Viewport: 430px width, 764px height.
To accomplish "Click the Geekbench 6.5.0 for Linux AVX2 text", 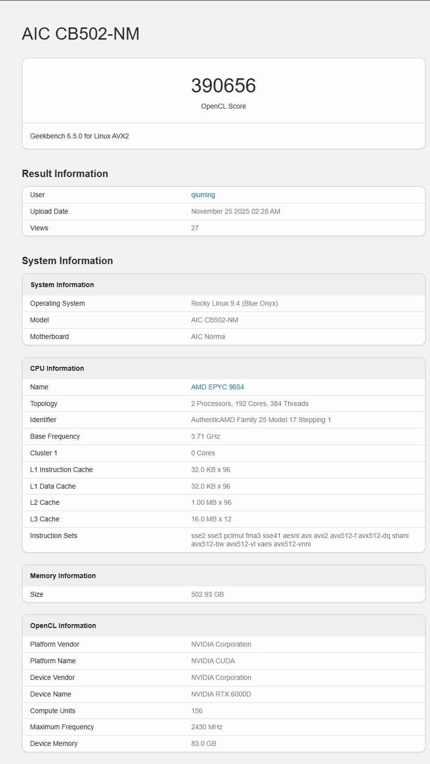I will tap(80, 136).
